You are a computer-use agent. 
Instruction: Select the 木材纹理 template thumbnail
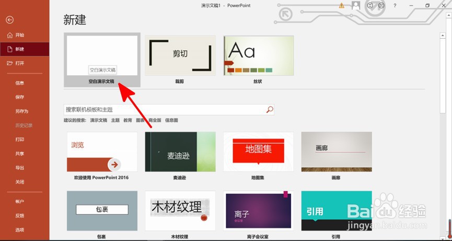point(180,211)
